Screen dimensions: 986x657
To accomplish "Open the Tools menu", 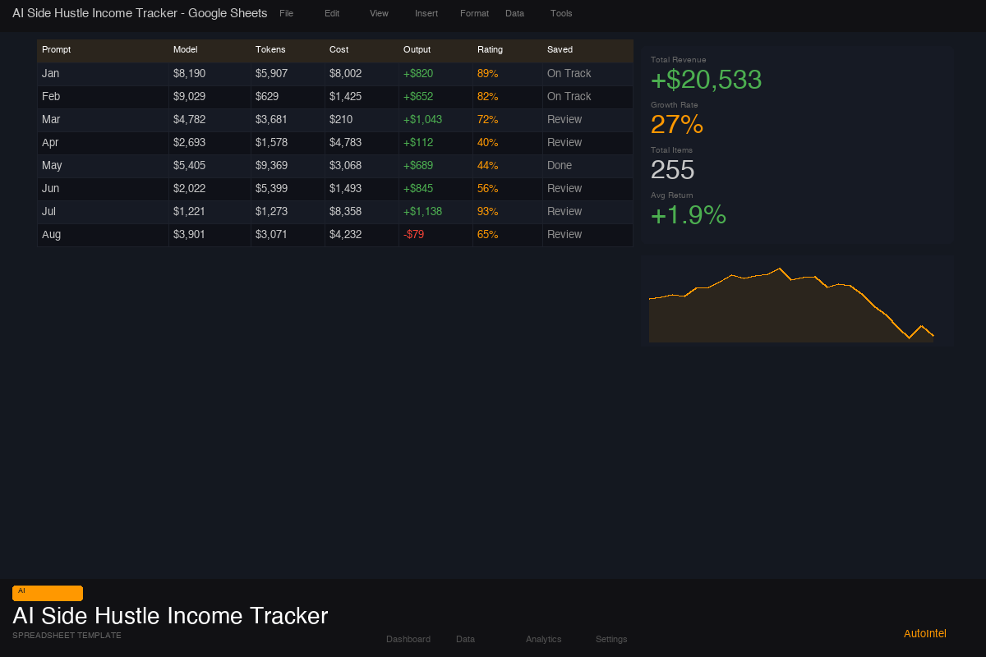I will [561, 13].
